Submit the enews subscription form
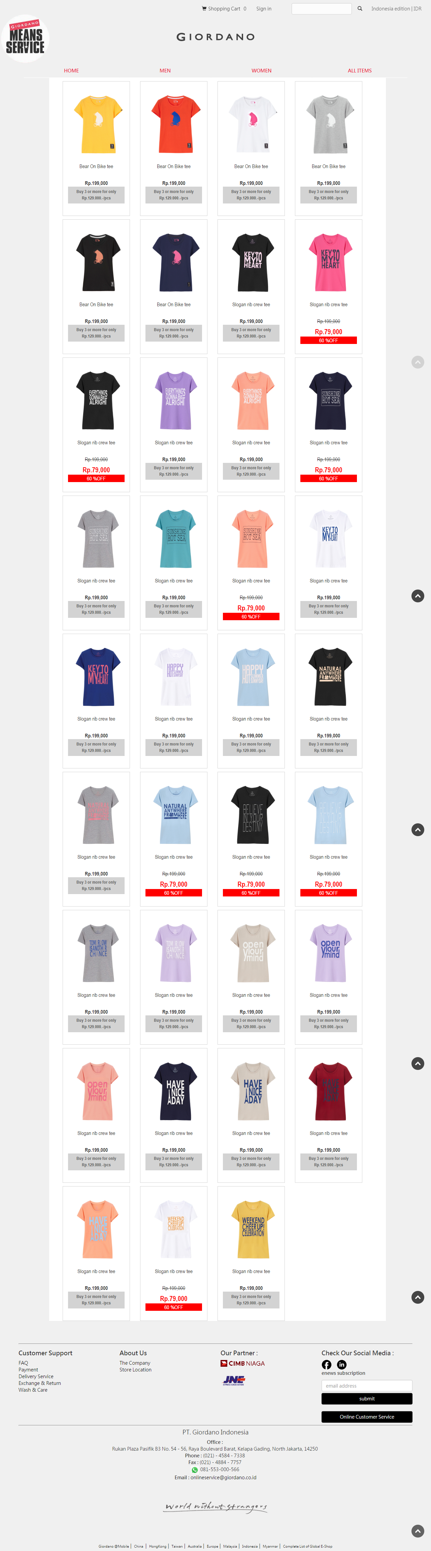The image size is (431, 1551). pos(367,1399)
